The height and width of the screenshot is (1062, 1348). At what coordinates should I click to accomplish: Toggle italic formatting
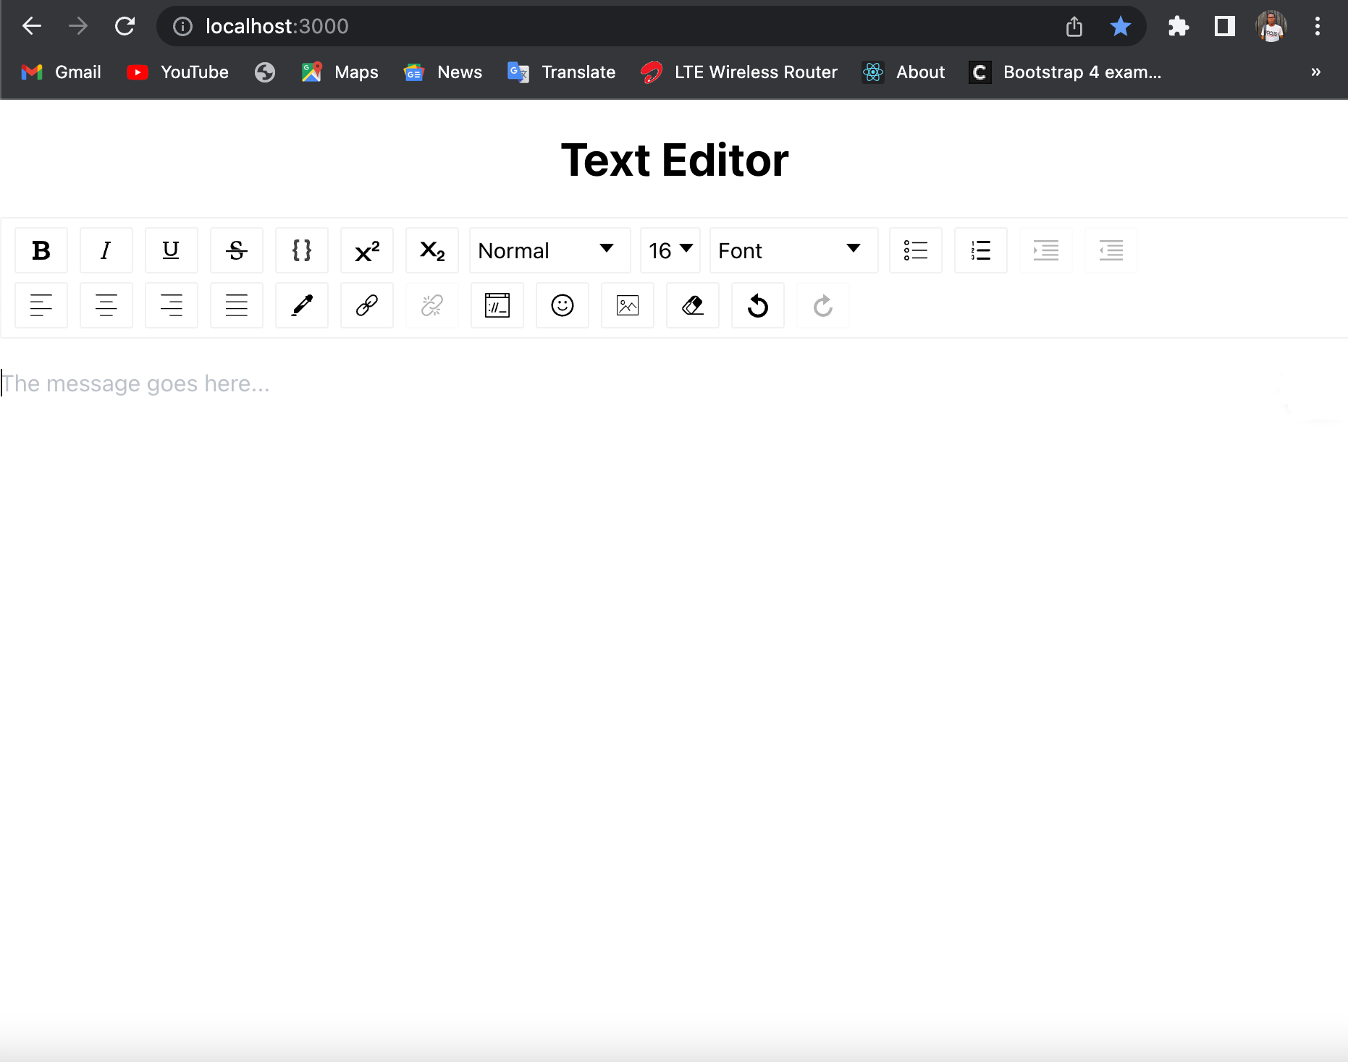(106, 250)
